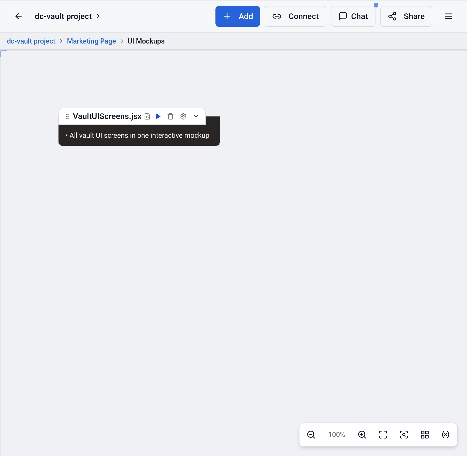
Task: Open the hamburger menu
Action: click(x=448, y=16)
